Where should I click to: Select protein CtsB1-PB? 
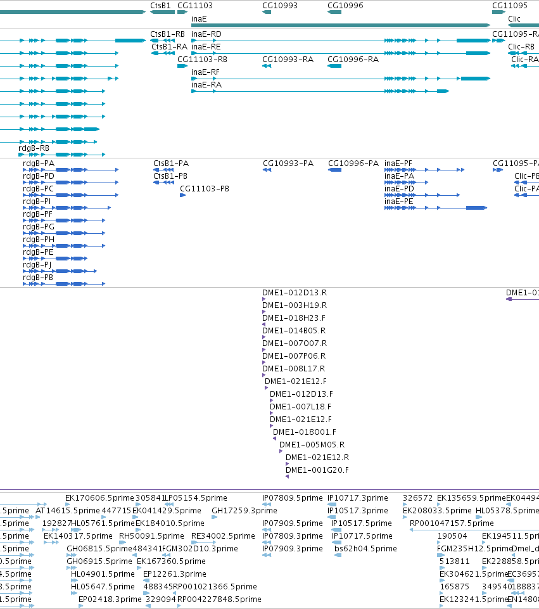coord(163,183)
